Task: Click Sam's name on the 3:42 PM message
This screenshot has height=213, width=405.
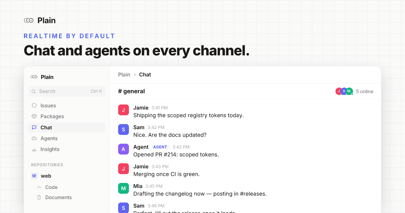Action: tap(139, 127)
